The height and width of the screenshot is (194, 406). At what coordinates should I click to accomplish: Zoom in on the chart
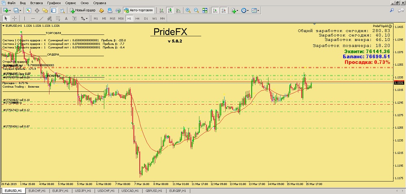tap(188, 10)
